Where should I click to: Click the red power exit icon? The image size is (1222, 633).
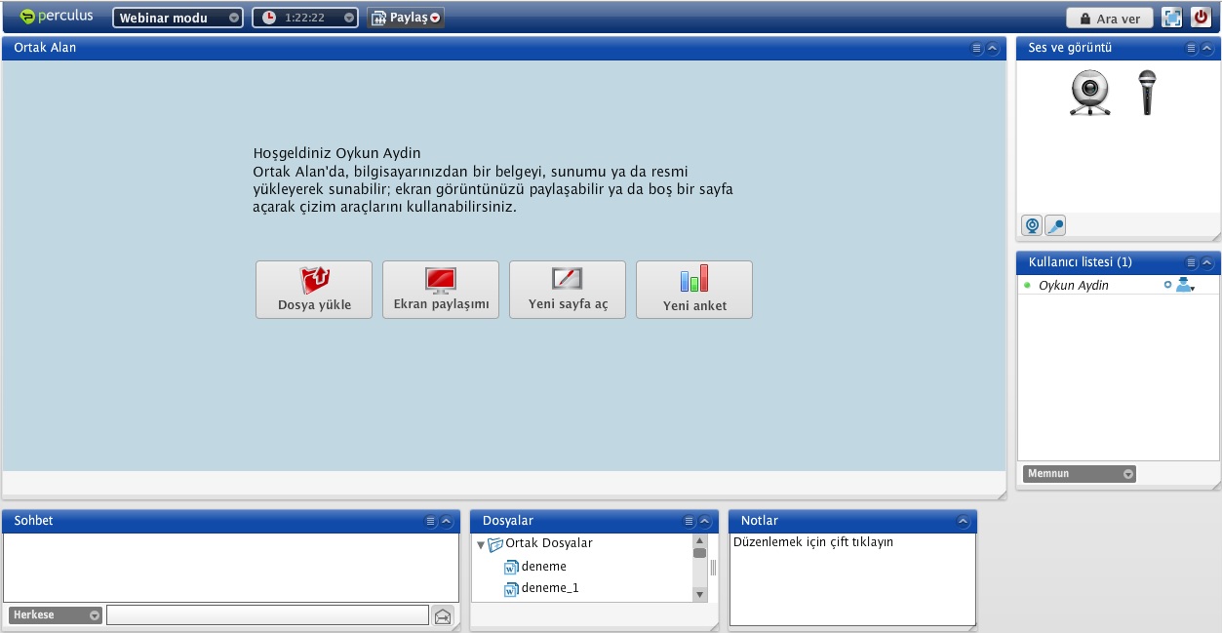tap(1201, 18)
